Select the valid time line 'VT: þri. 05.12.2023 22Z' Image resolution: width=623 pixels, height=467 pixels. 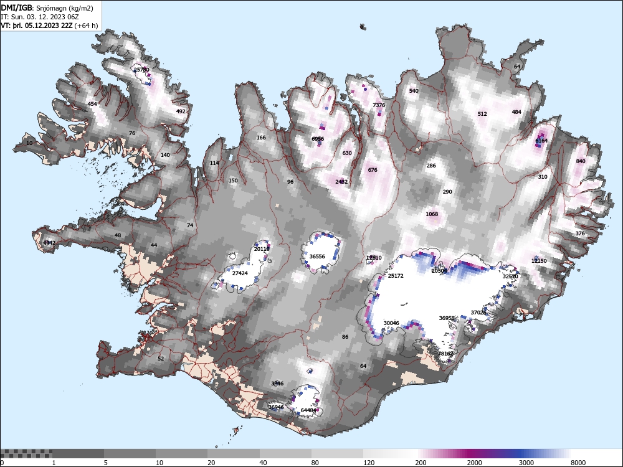tap(37, 26)
